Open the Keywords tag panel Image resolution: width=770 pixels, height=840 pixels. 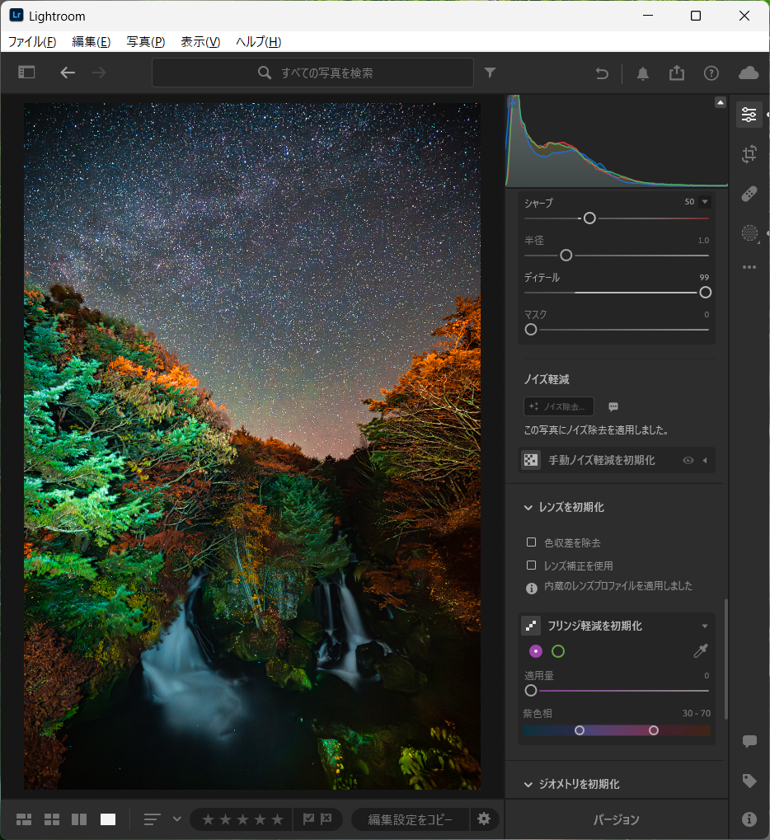coord(749,780)
